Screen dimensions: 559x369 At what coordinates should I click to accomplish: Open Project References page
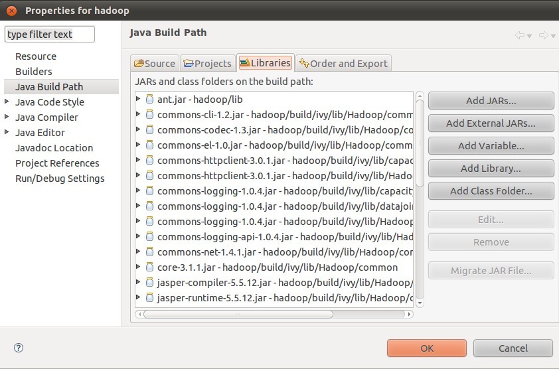click(x=57, y=163)
